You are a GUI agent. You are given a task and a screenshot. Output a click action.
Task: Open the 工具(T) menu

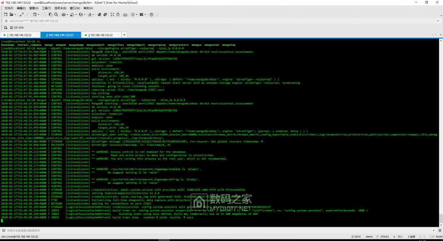pos(47,8)
